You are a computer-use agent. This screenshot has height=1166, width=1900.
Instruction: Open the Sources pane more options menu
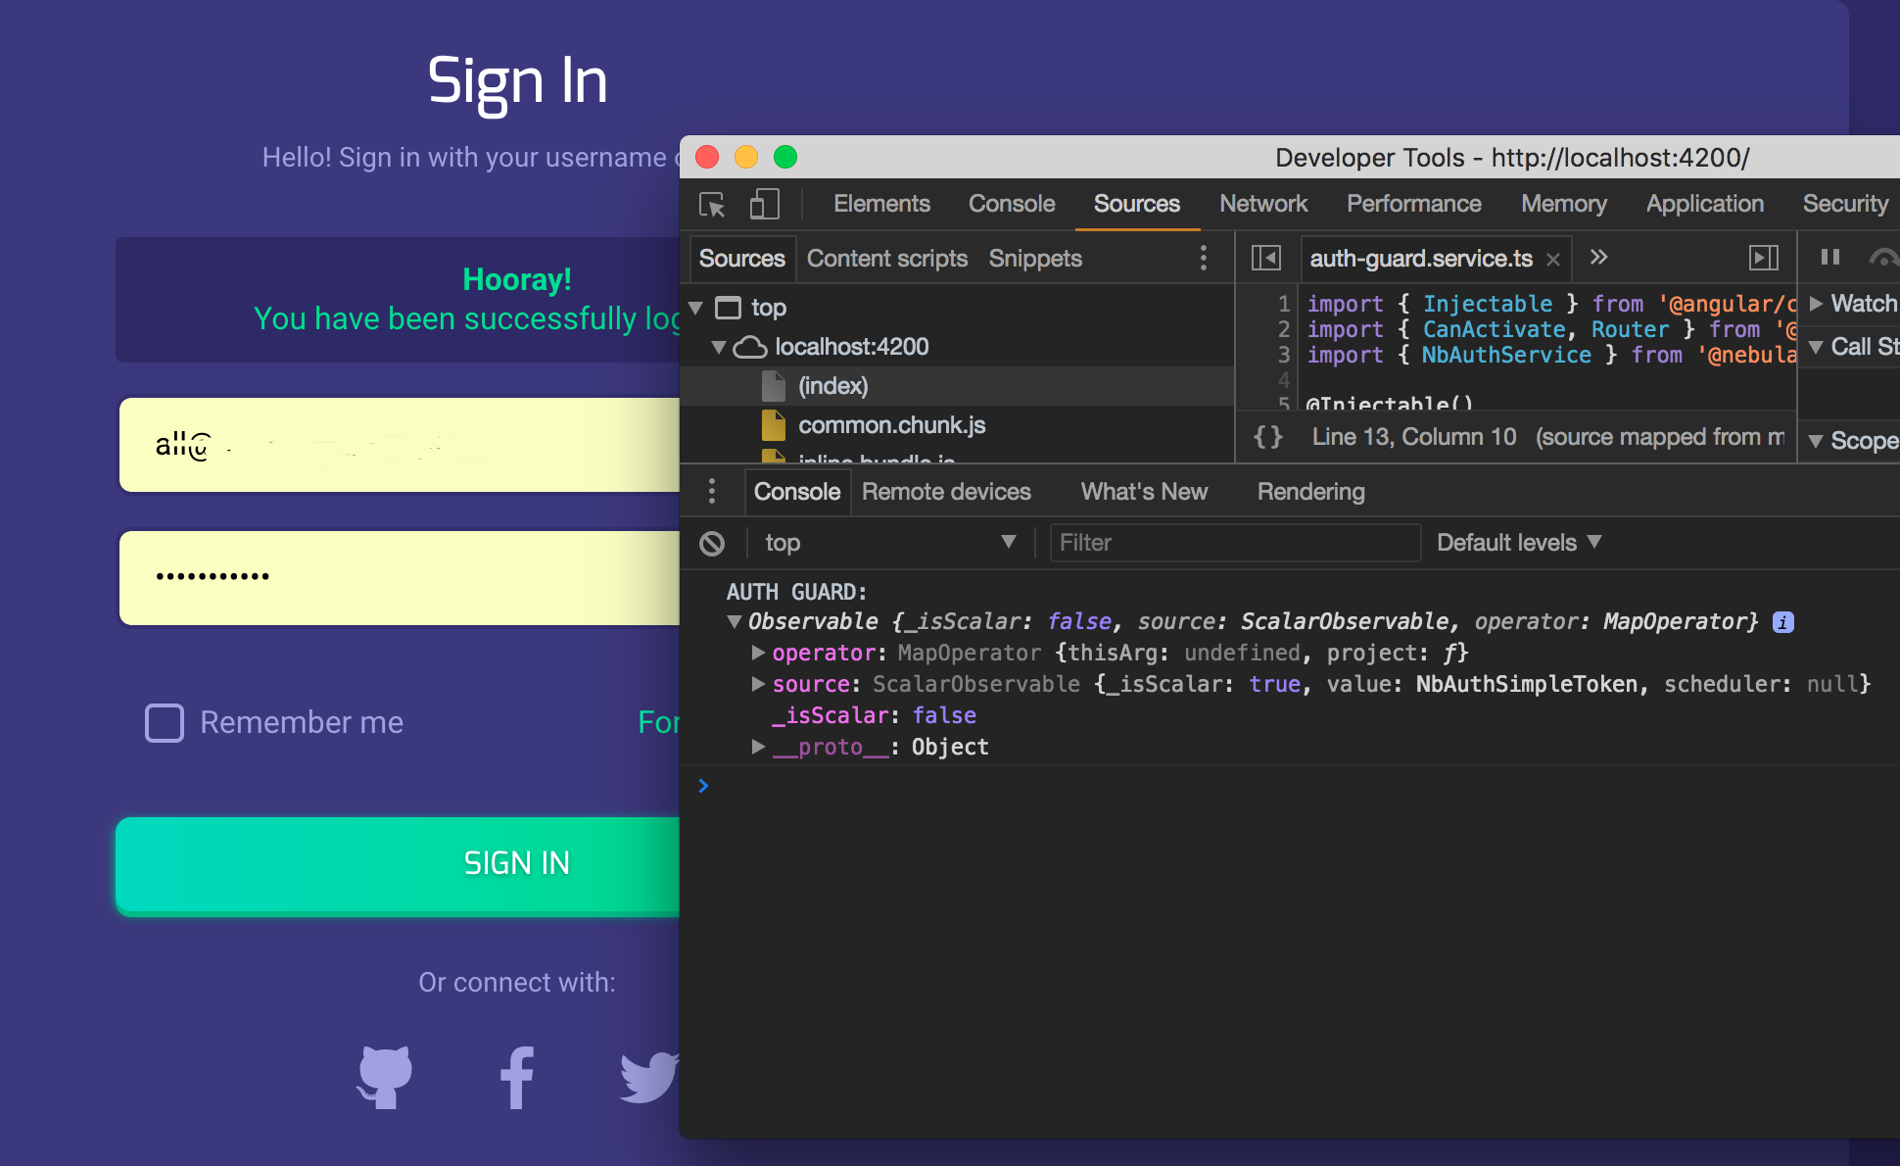pos(1204,259)
